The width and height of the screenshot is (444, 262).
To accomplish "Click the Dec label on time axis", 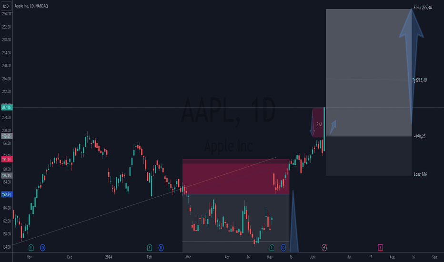I will pyautogui.click(x=70, y=257).
